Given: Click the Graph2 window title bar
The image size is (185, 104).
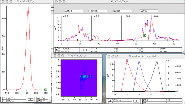Looking at the screenshot, I should (x=145, y=56).
